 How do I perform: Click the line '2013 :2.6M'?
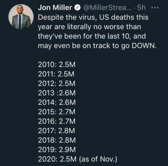(x=57, y=93)
